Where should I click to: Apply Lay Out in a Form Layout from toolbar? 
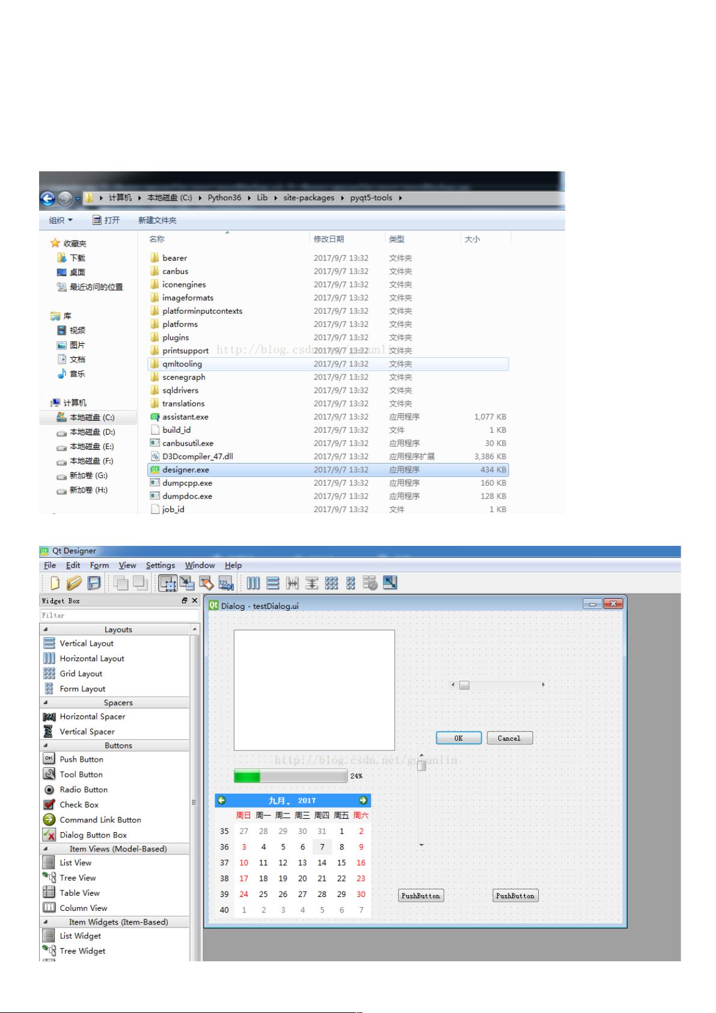pos(350,583)
